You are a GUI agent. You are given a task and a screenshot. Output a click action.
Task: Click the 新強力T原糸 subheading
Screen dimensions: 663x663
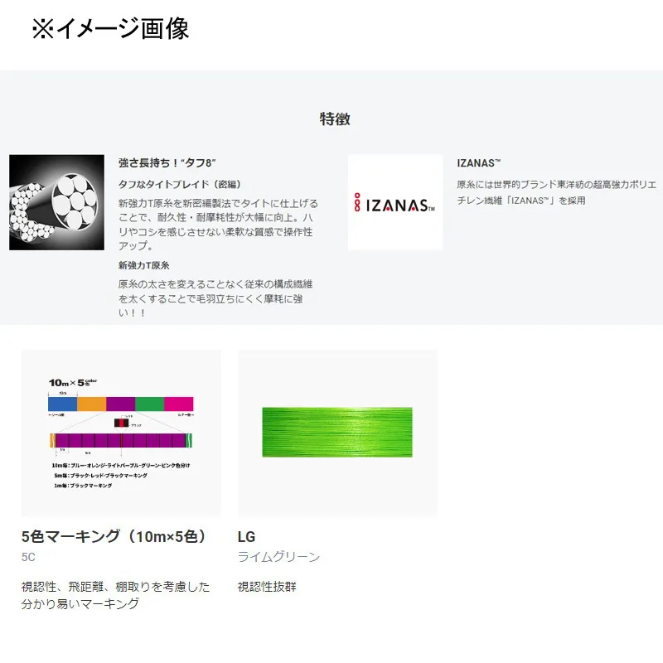pyautogui.click(x=144, y=265)
